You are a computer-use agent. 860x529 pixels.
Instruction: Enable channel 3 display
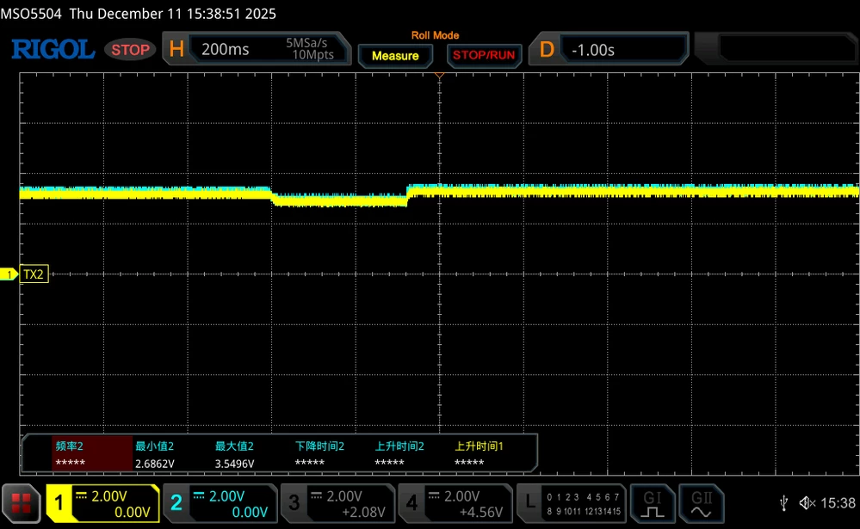click(337, 502)
